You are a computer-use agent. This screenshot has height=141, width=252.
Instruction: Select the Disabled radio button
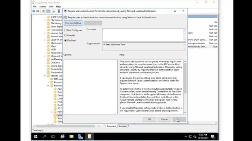click(x=65, y=40)
